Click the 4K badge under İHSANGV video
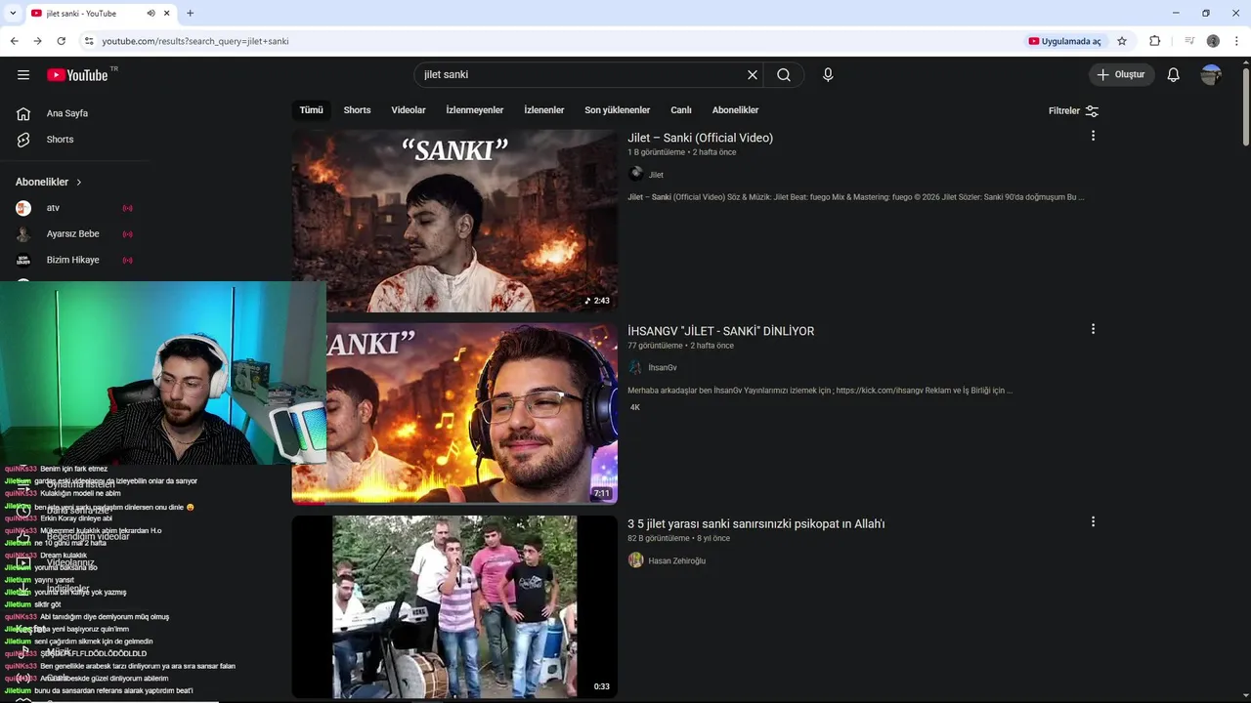1251x703 pixels. coord(635,407)
